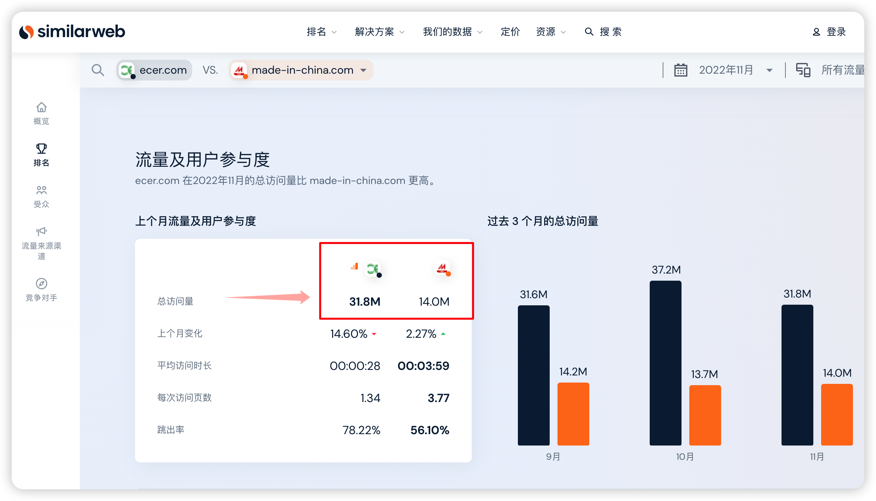Click the Similarweb logo
The image size is (876, 501).
coord(72,32)
